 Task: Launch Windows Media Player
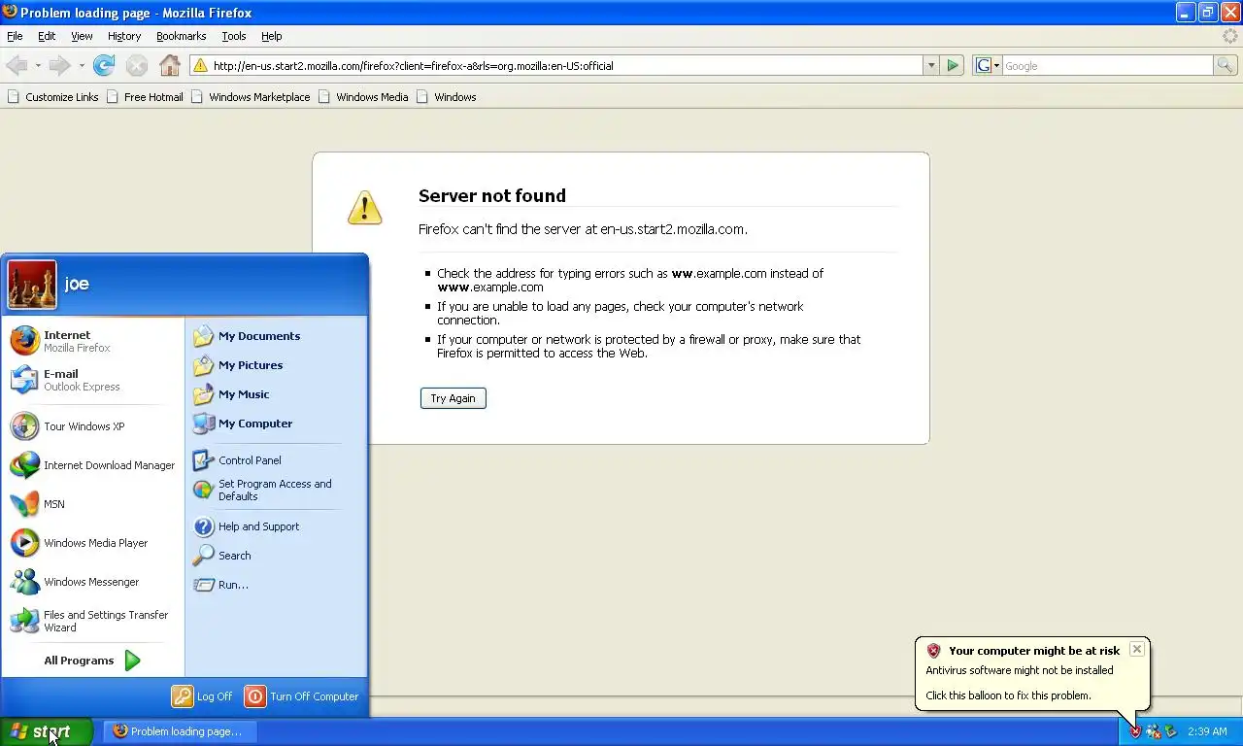coord(92,543)
